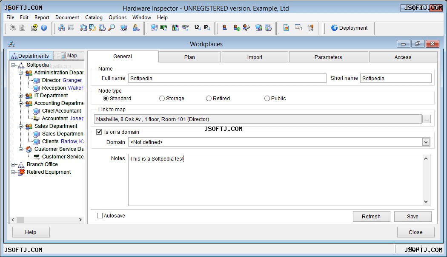447x257 pixels.
Task: Click the computer with eye toolbar icon
Action: tap(124, 28)
